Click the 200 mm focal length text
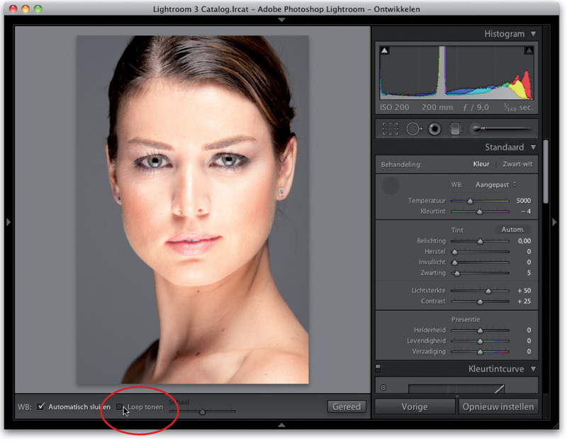Image resolution: width=567 pixels, height=444 pixels. (437, 108)
